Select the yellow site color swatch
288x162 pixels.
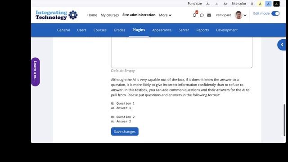(x=260, y=4)
